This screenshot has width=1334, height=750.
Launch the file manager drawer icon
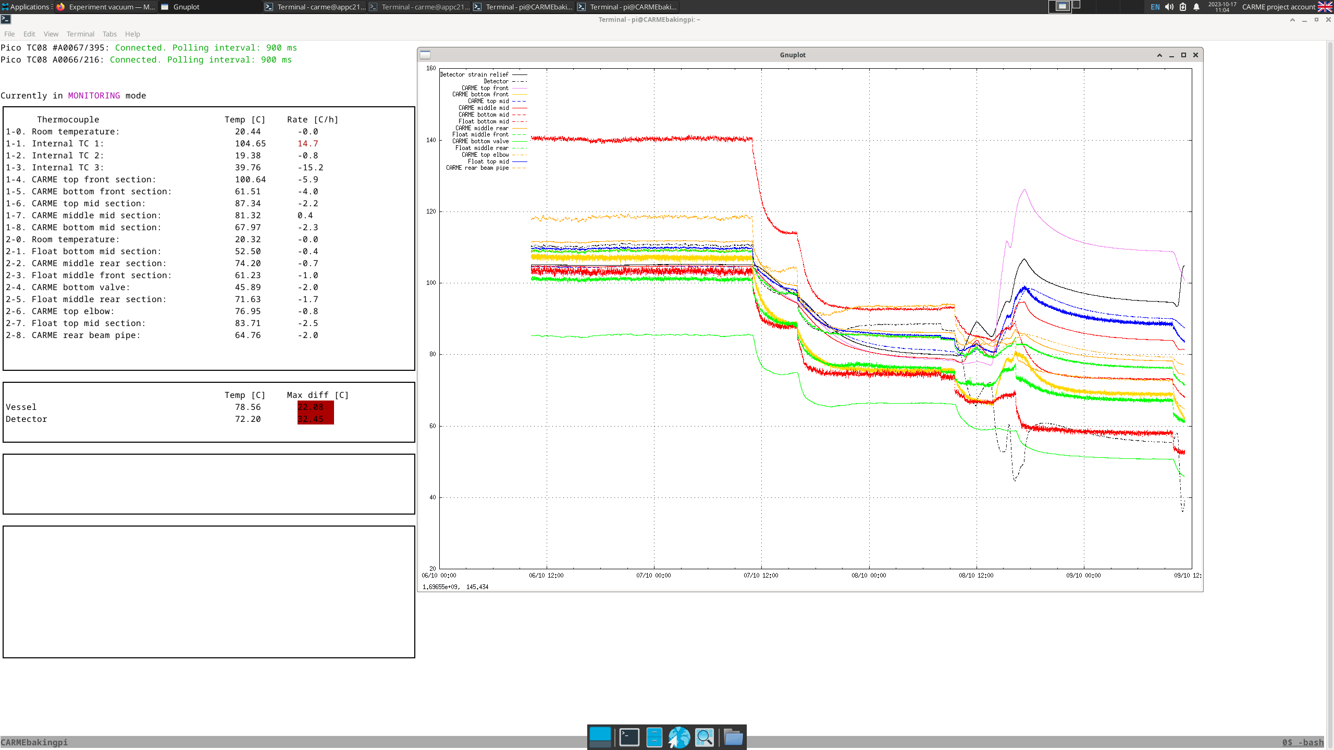click(x=654, y=737)
